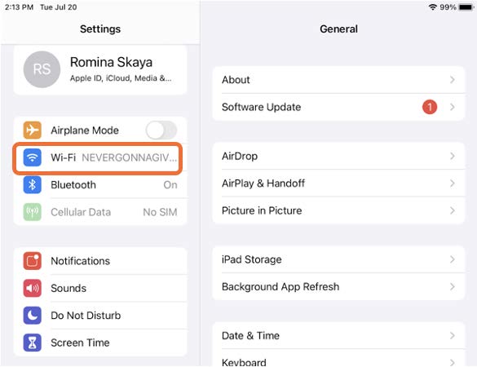The height and width of the screenshot is (367, 477).
Task: Toggle the Airplane Mode switch
Action: pyautogui.click(x=161, y=130)
